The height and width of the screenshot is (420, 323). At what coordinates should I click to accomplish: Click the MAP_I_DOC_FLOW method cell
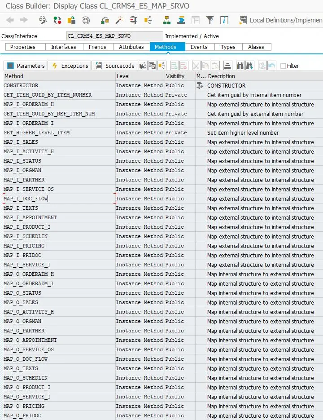click(x=59, y=199)
